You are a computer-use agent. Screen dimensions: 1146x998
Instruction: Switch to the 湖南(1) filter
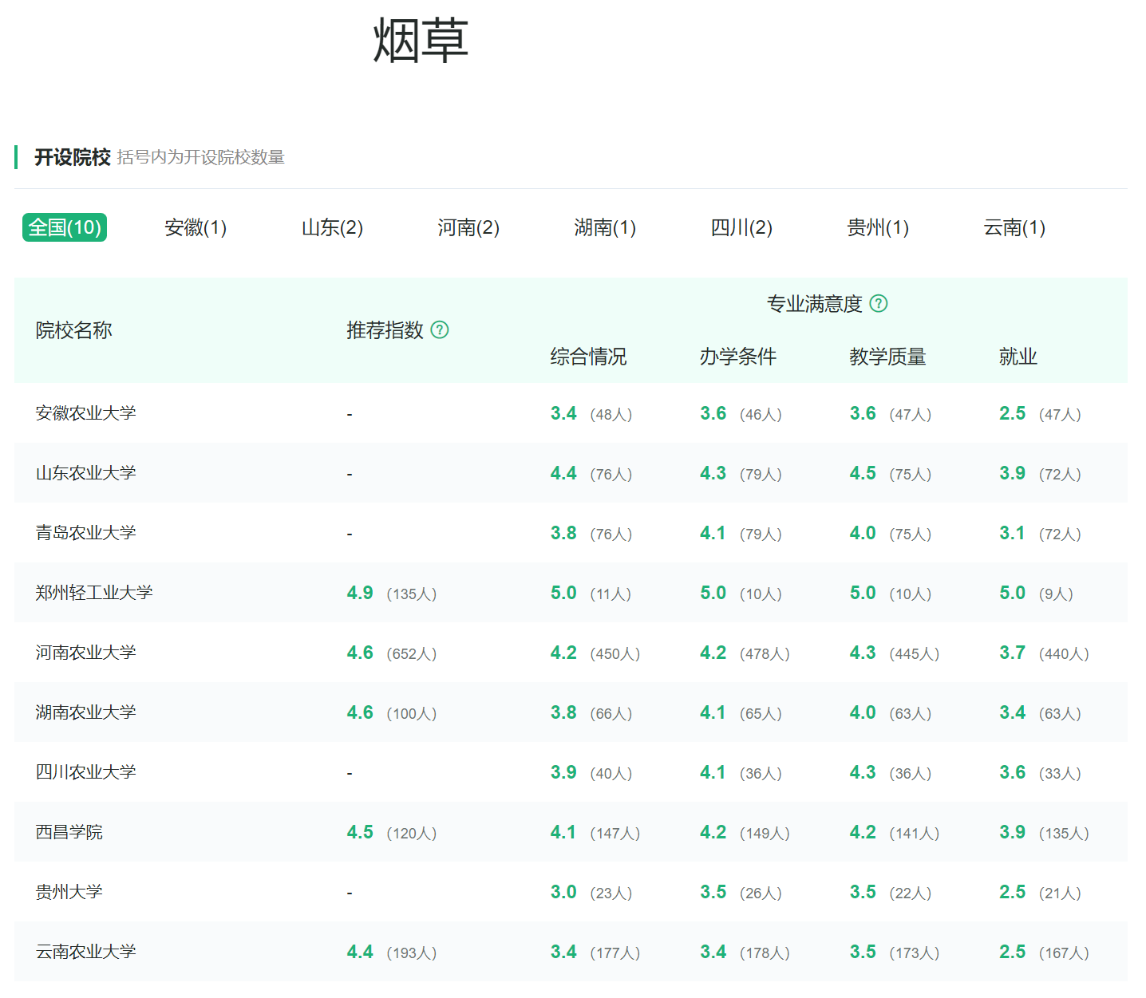pyautogui.click(x=605, y=227)
